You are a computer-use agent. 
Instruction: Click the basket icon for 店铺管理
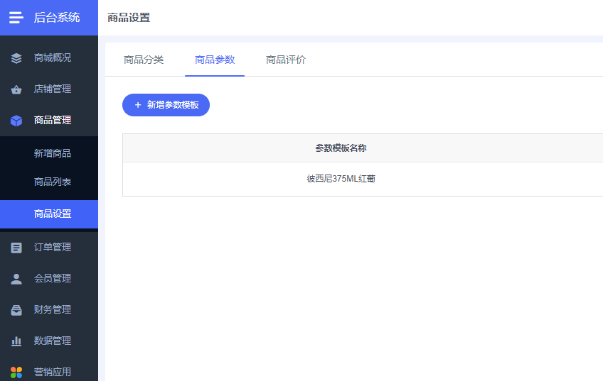[16, 89]
